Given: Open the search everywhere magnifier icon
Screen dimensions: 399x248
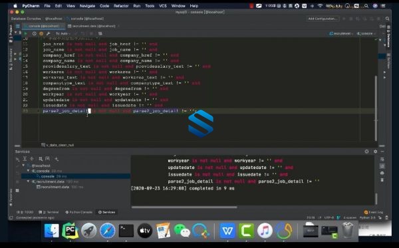Looking at the screenshot, I should click(387, 19).
